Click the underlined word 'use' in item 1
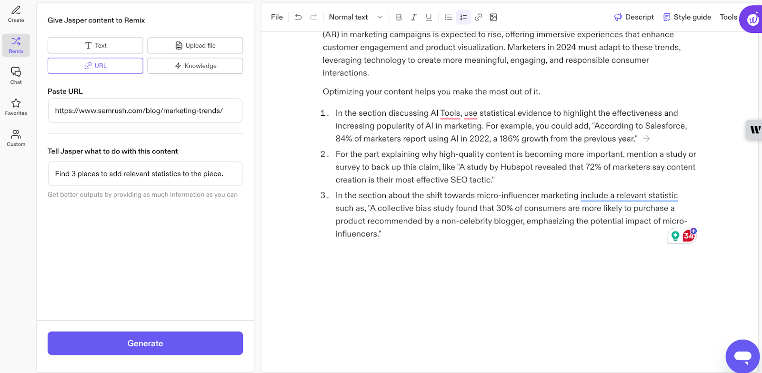This screenshot has width=762, height=373. 471,113
